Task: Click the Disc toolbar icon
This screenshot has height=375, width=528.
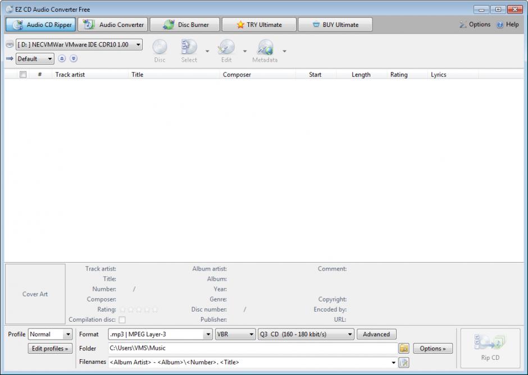Action: point(160,51)
